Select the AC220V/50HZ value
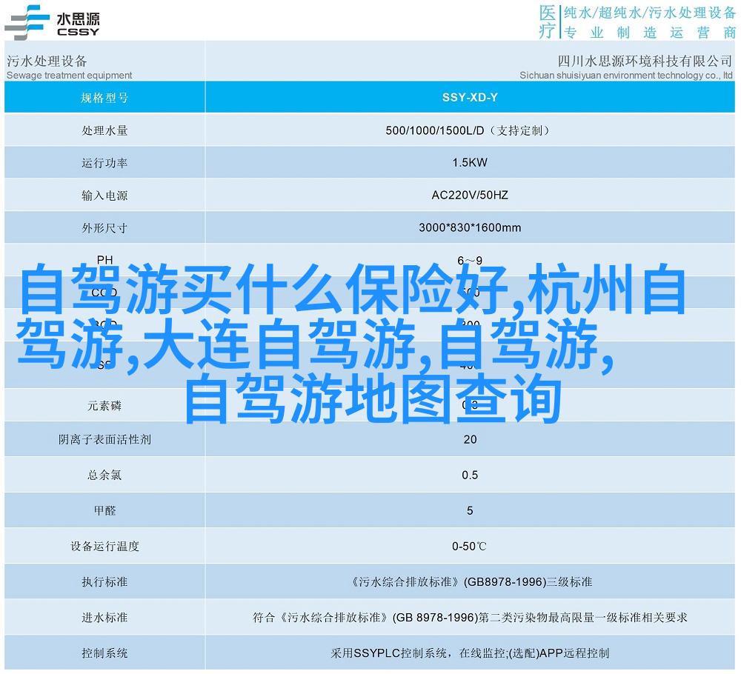The height and width of the screenshot is (674, 741). [x=470, y=195]
